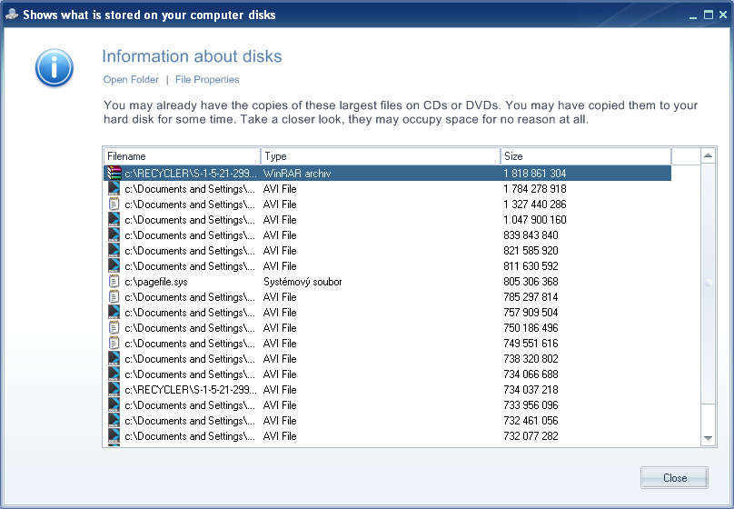Click the document icon beside size 1 327 440 286
The image size is (734, 509).
pos(114,204)
